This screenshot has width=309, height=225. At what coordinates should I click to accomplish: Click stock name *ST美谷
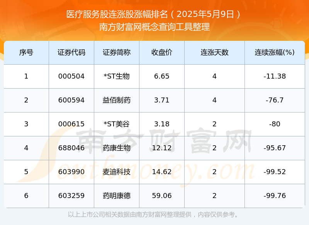pyautogui.click(x=117, y=124)
